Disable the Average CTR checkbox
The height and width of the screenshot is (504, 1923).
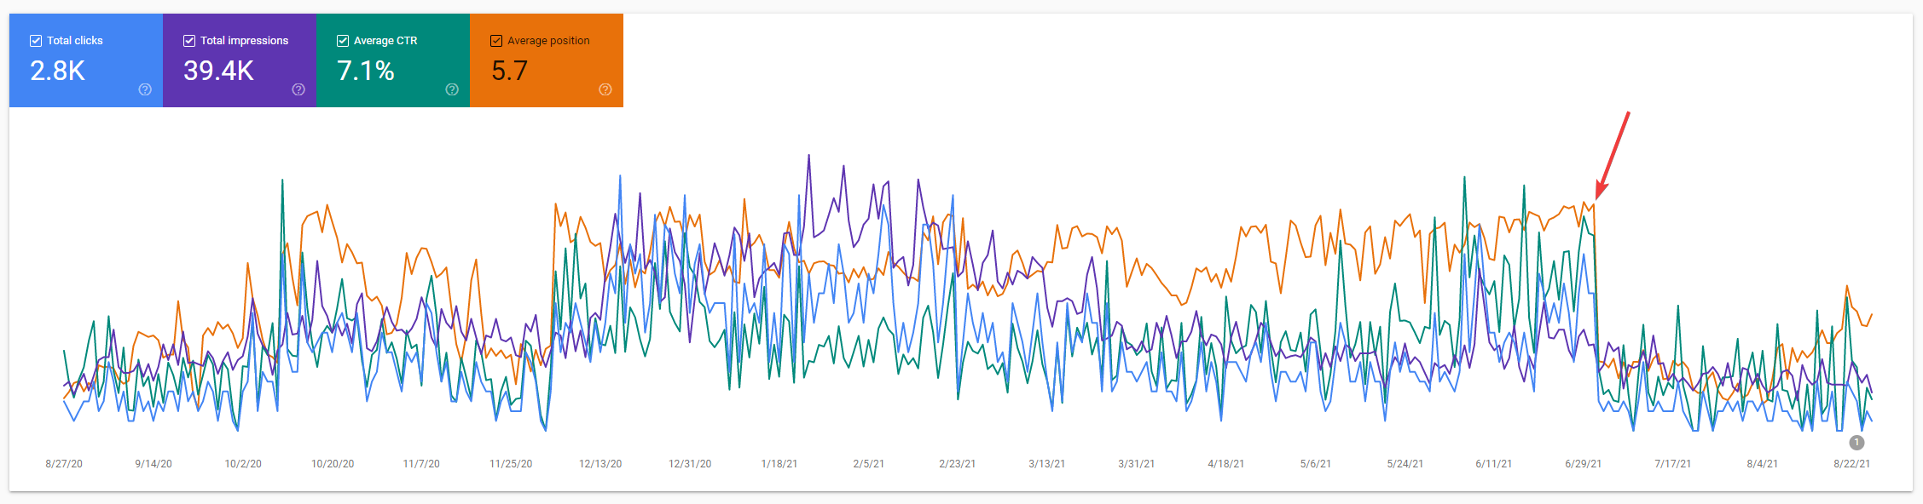(343, 41)
